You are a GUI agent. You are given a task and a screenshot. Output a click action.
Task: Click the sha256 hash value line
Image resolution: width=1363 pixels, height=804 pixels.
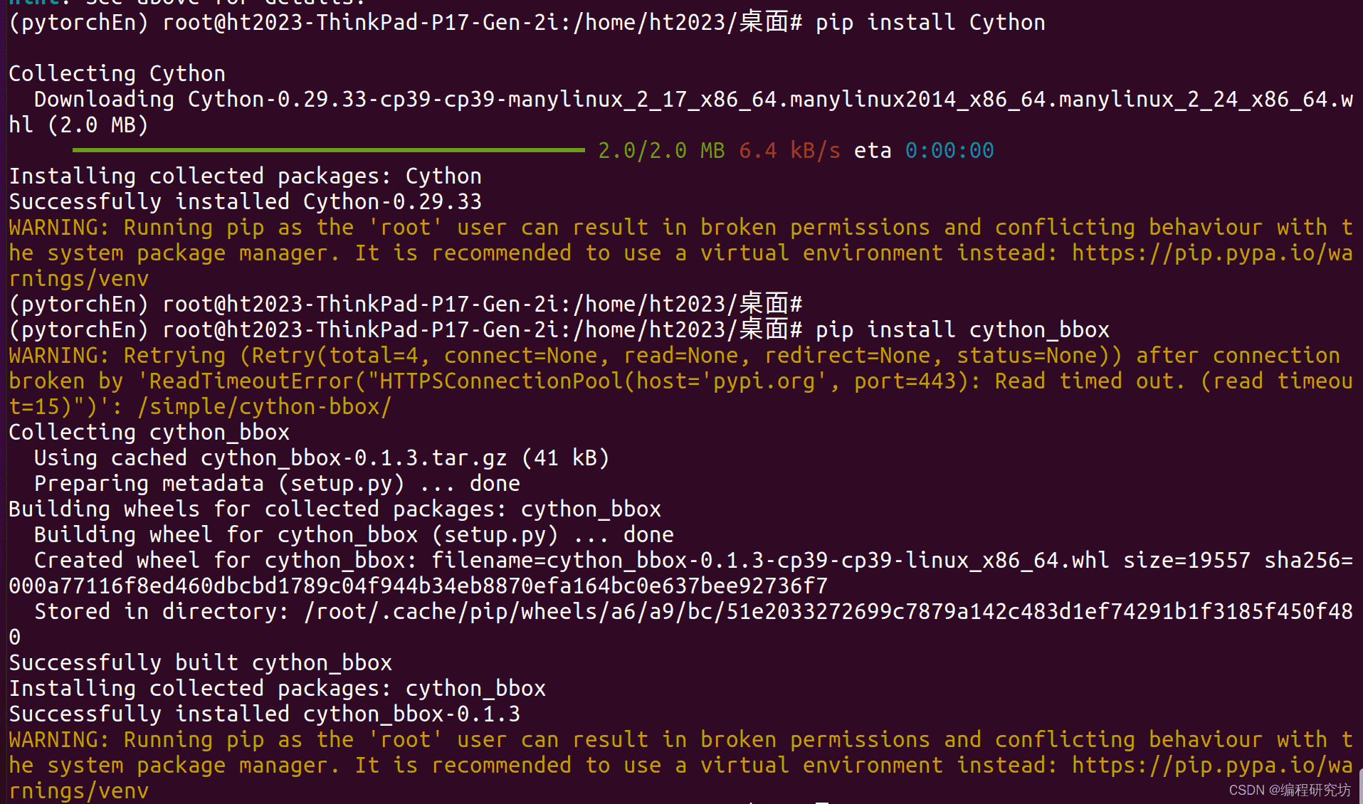pos(419,586)
